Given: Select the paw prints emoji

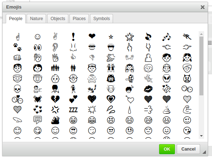Looking at the screenshot, I should pos(17,47).
